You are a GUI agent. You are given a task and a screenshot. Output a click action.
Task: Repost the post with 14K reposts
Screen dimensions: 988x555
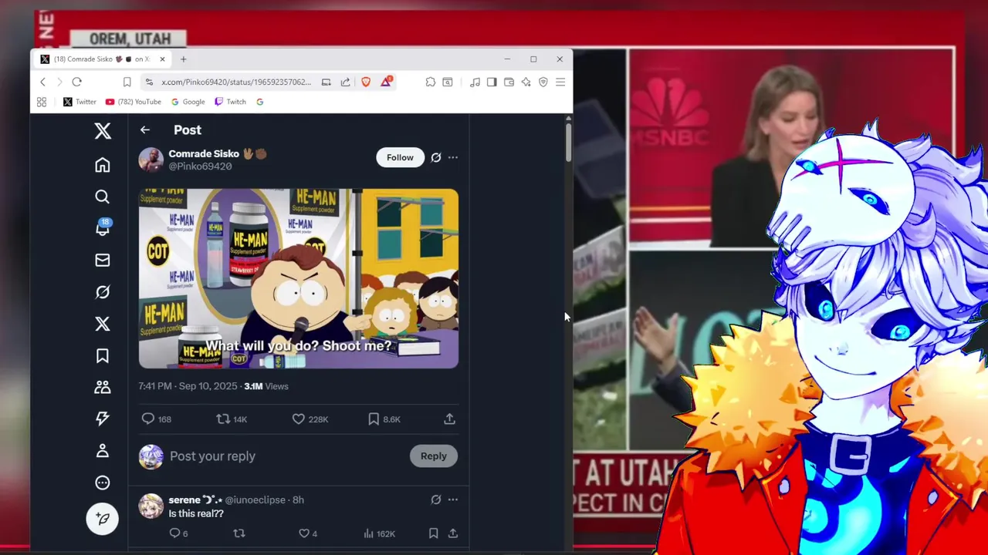[232, 419]
